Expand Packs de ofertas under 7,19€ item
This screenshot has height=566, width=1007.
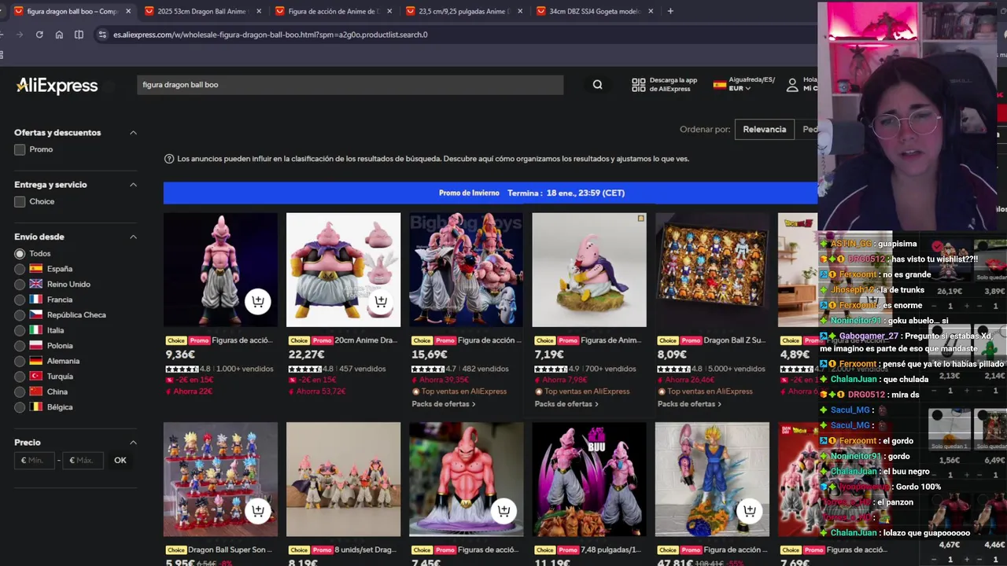coord(566,404)
